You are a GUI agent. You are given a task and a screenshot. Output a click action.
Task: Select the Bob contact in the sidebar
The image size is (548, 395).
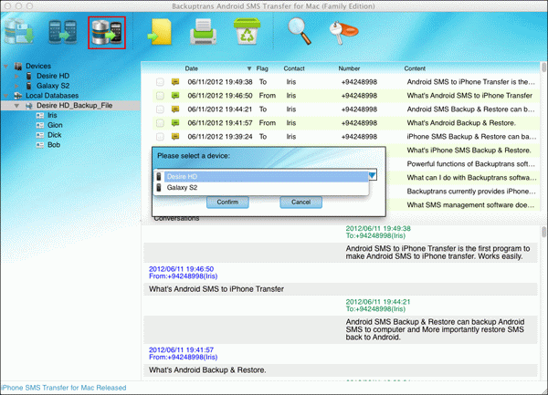coord(54,145)
